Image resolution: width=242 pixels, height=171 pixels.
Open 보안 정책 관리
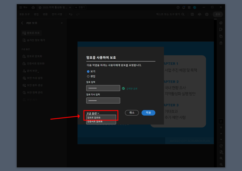click(x=33, y=93)
